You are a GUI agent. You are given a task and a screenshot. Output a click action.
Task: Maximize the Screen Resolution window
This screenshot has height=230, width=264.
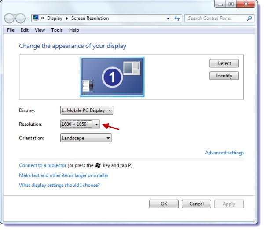tap(231, 4)
